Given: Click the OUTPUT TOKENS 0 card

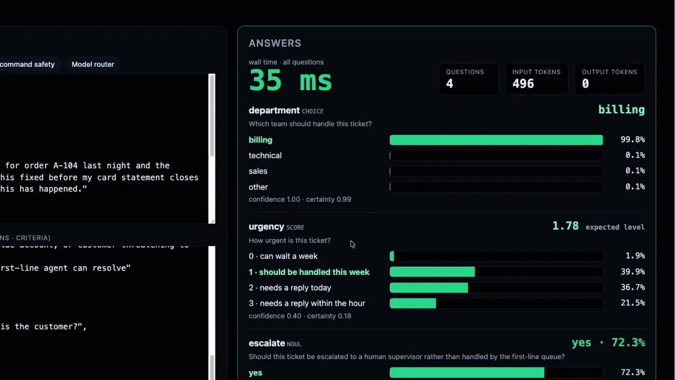Looking at the screenshot, I should pos(610,79).
